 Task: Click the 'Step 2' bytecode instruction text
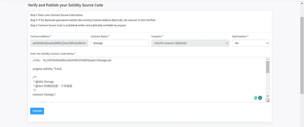93,20
